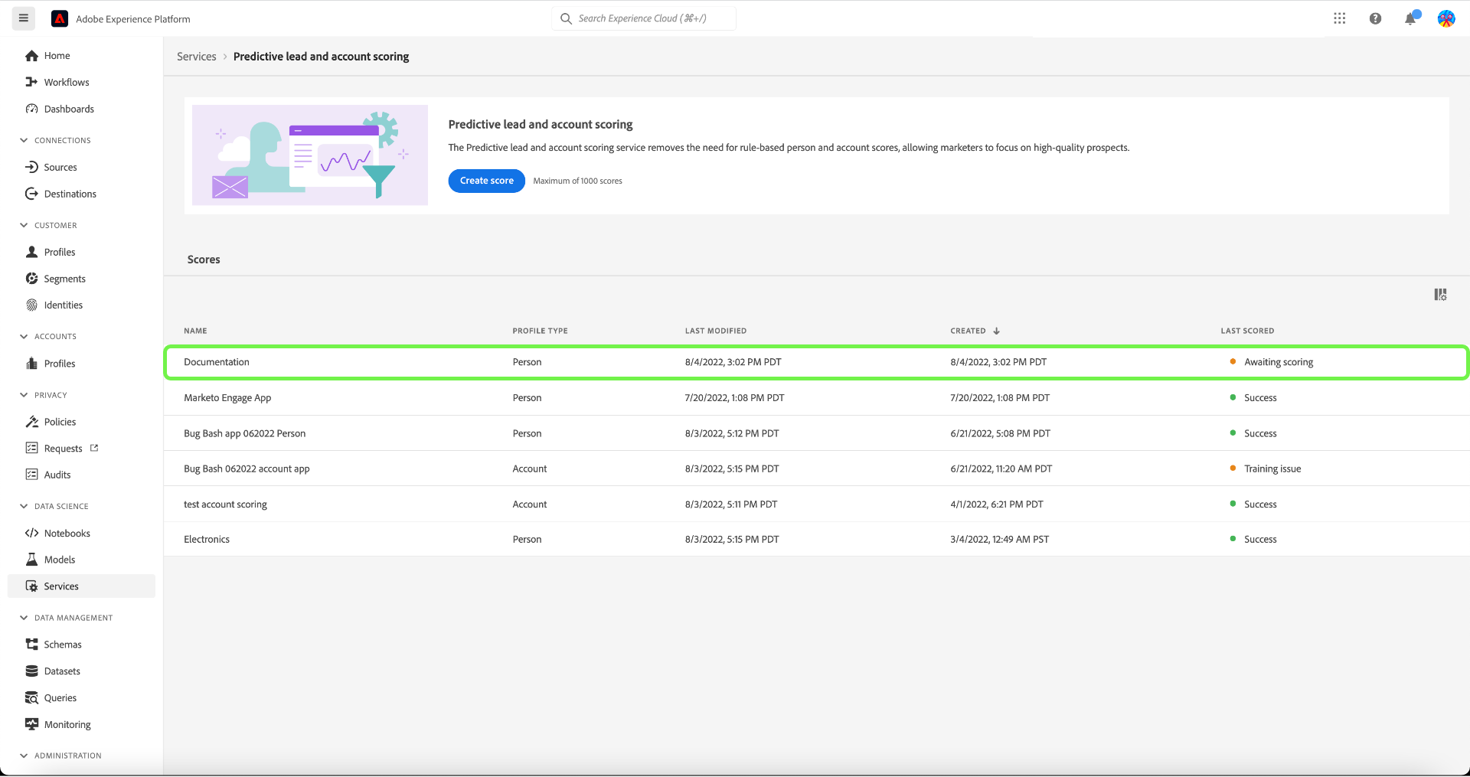Open Identities in sidebar
This screenshot has width=1470, height=777.
[64, 305]
